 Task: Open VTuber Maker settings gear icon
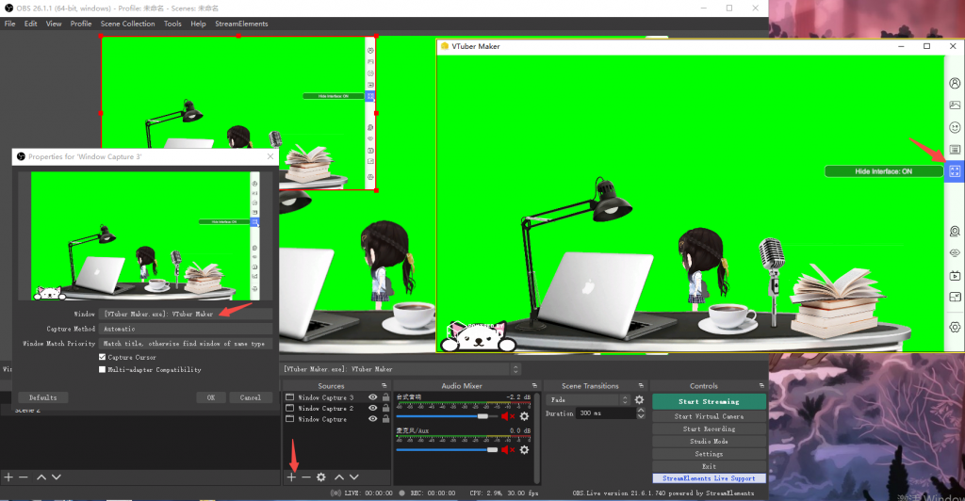click(955, 327)
